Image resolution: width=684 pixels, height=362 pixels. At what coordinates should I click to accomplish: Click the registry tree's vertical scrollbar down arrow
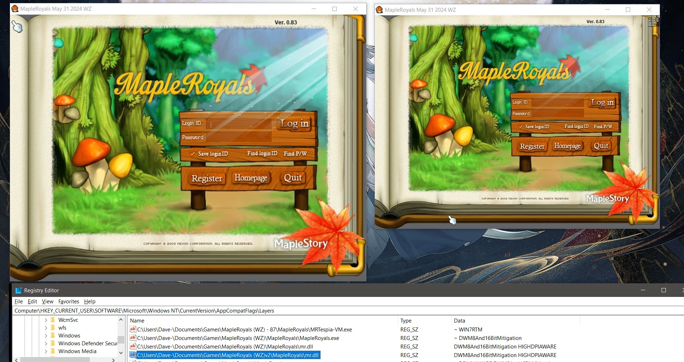(x=121, y=353)
